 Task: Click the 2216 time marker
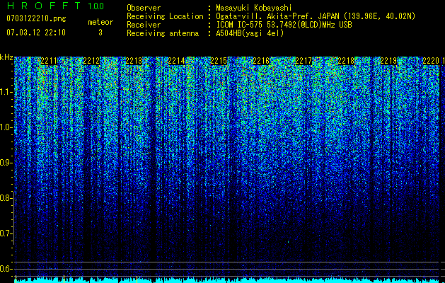[261, 61]
